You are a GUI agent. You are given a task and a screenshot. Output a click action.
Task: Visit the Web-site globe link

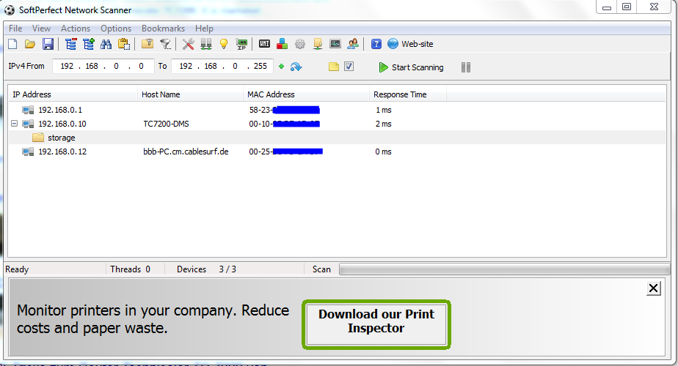coord(410,44)
